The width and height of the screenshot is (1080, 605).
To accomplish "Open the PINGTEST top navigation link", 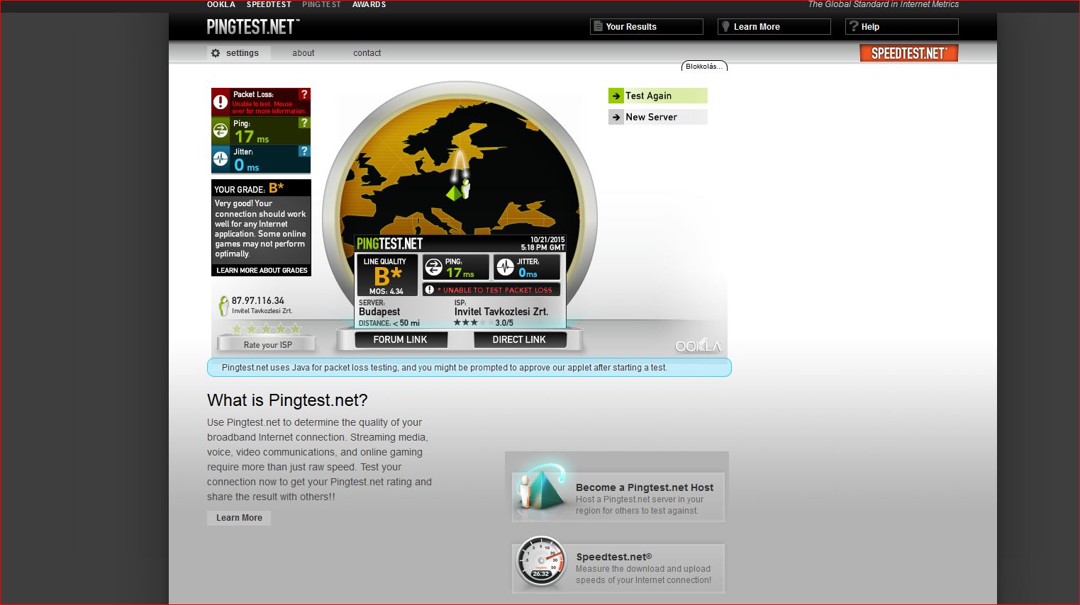I will click(321, 4).
